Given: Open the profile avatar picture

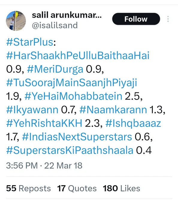Looking at the screenshot, I should (16, 21).
